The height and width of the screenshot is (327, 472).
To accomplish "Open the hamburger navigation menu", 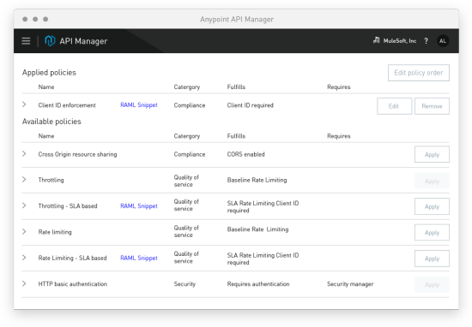I will (26, 41).
